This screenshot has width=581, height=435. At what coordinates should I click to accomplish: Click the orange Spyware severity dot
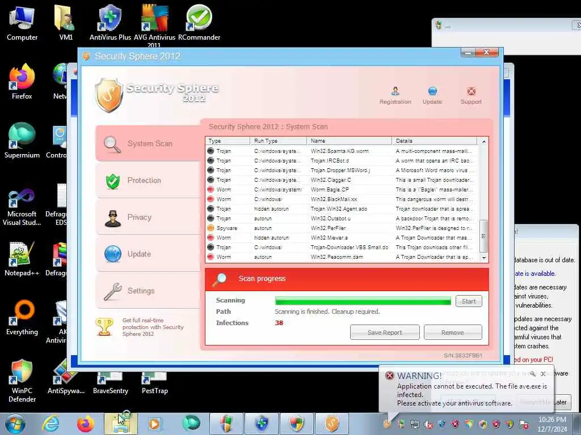click(211, 228)
